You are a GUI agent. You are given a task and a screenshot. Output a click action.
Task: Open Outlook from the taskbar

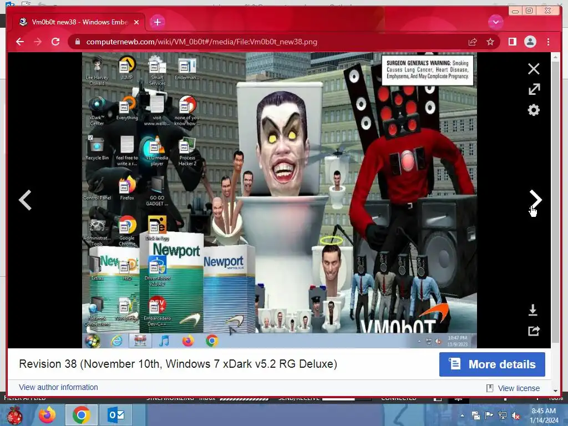pos(116,415)
